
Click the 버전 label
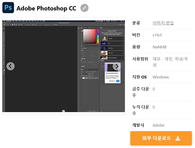[x=136, y=35]
